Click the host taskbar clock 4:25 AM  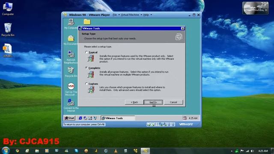coord(263,151)
